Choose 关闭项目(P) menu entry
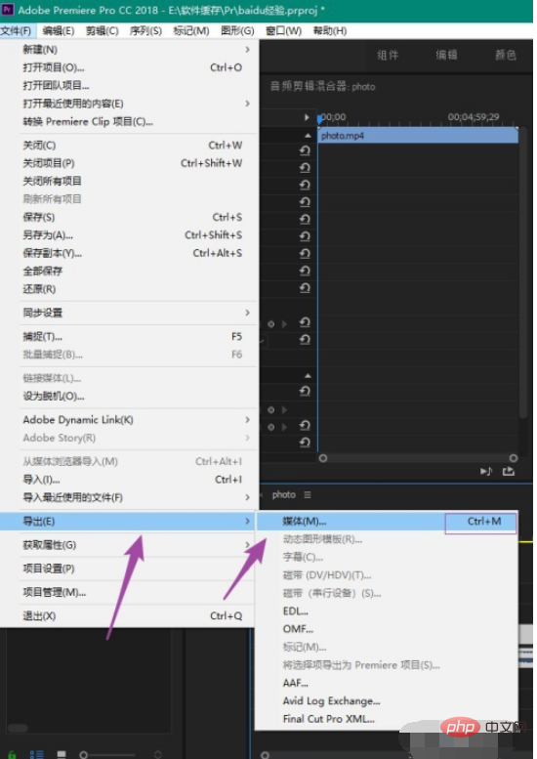Image resolution: width=537 pixels, height=759 pixels. pyautogui.click(x=129, y=163)
